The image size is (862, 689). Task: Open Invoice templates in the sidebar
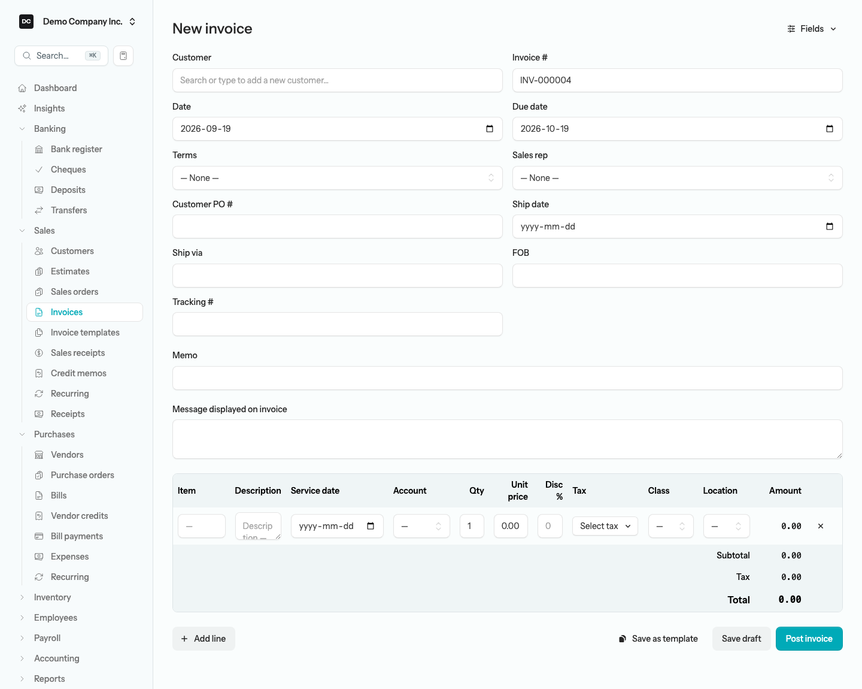click(84, 333)
